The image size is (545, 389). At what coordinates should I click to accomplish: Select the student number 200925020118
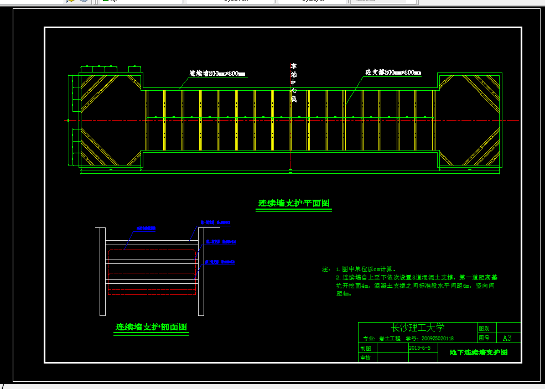point(437,338)
